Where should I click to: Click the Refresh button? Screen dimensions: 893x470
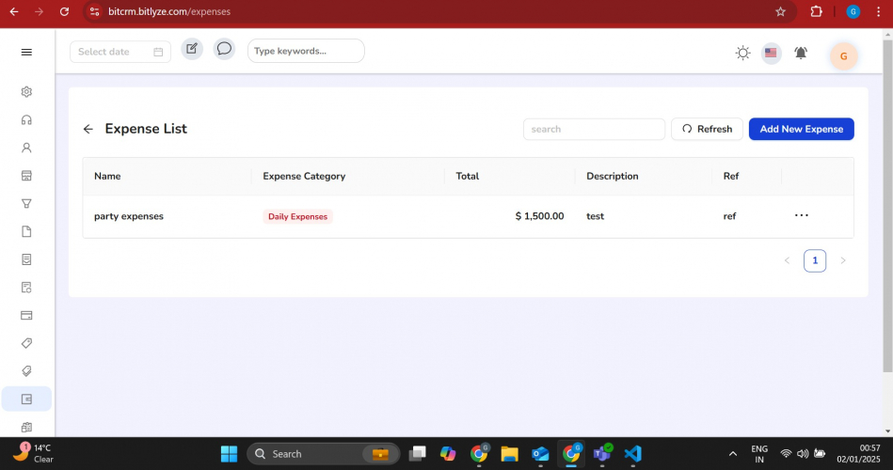click(707, 129)
